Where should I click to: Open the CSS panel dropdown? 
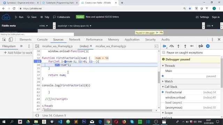click(210, 26)
